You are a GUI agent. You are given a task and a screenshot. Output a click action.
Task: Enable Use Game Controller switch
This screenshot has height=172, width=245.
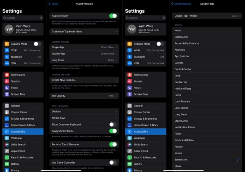(113, 163)
